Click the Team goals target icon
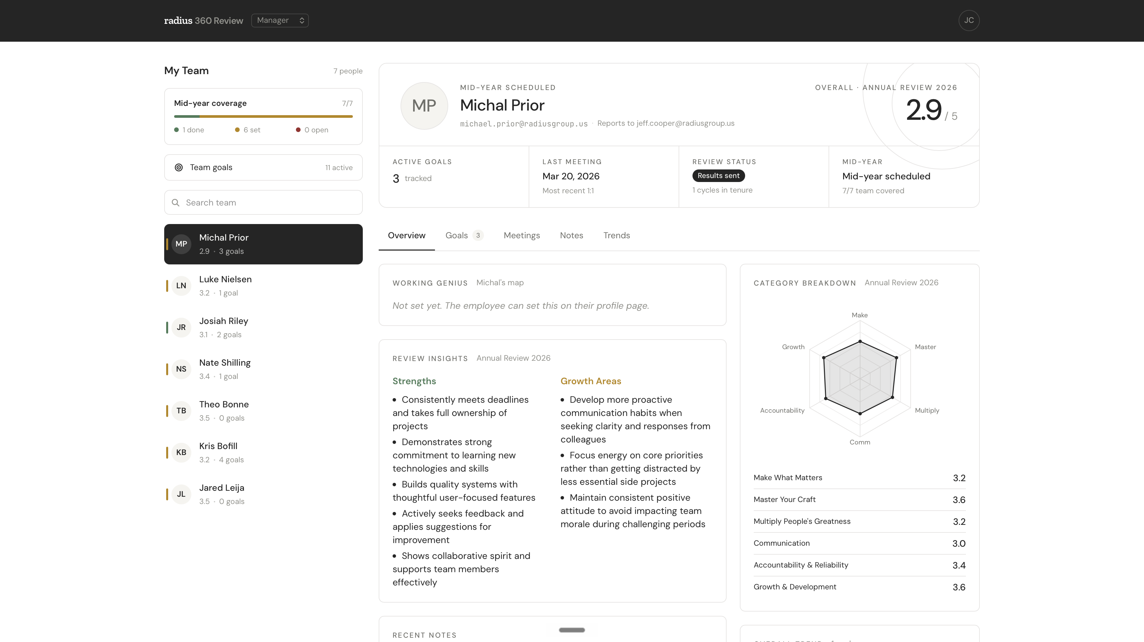 (x=178, y=167)
